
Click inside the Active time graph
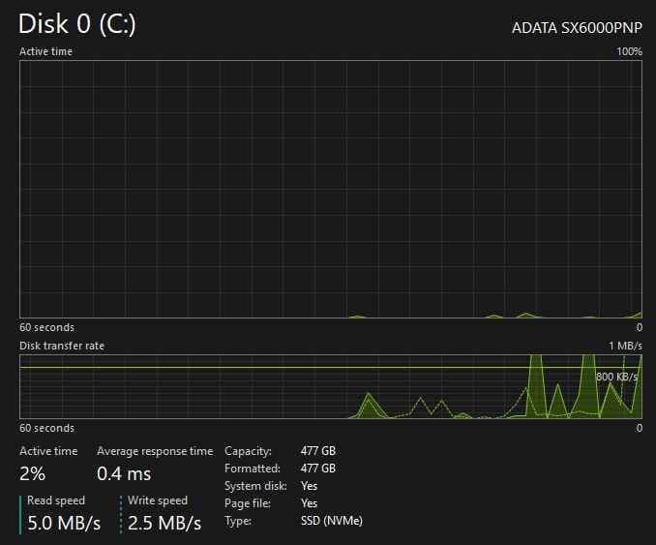tap(331, 189)
